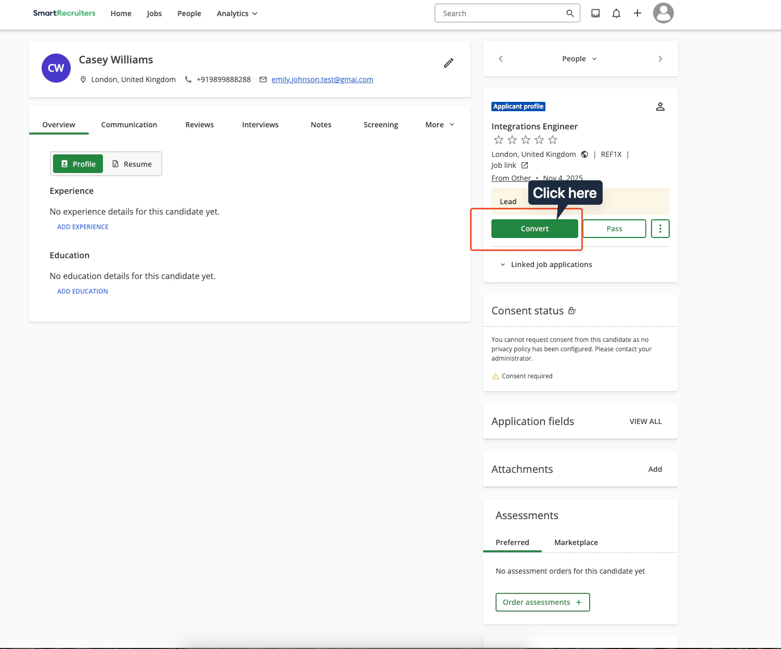Go to previous person arrow
781x649 pixels.
[501, 59]
